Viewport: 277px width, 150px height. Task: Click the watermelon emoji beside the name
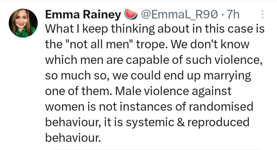[x=131, y=14]
